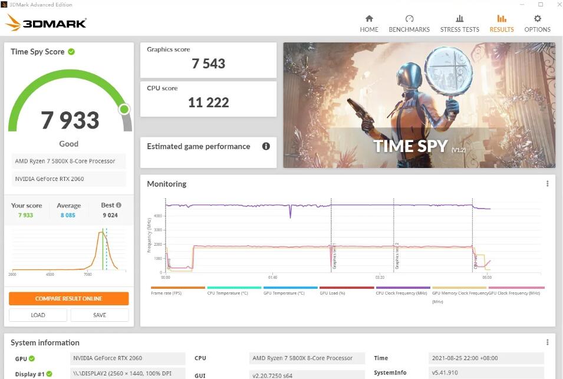563x379 pixels.
Task: Open the Options gear icon
Action: pyautogui.click(x=537, y=19)
